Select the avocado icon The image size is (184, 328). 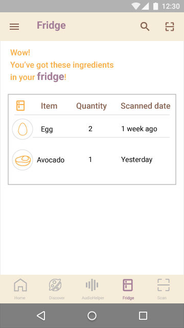[22, 160]
